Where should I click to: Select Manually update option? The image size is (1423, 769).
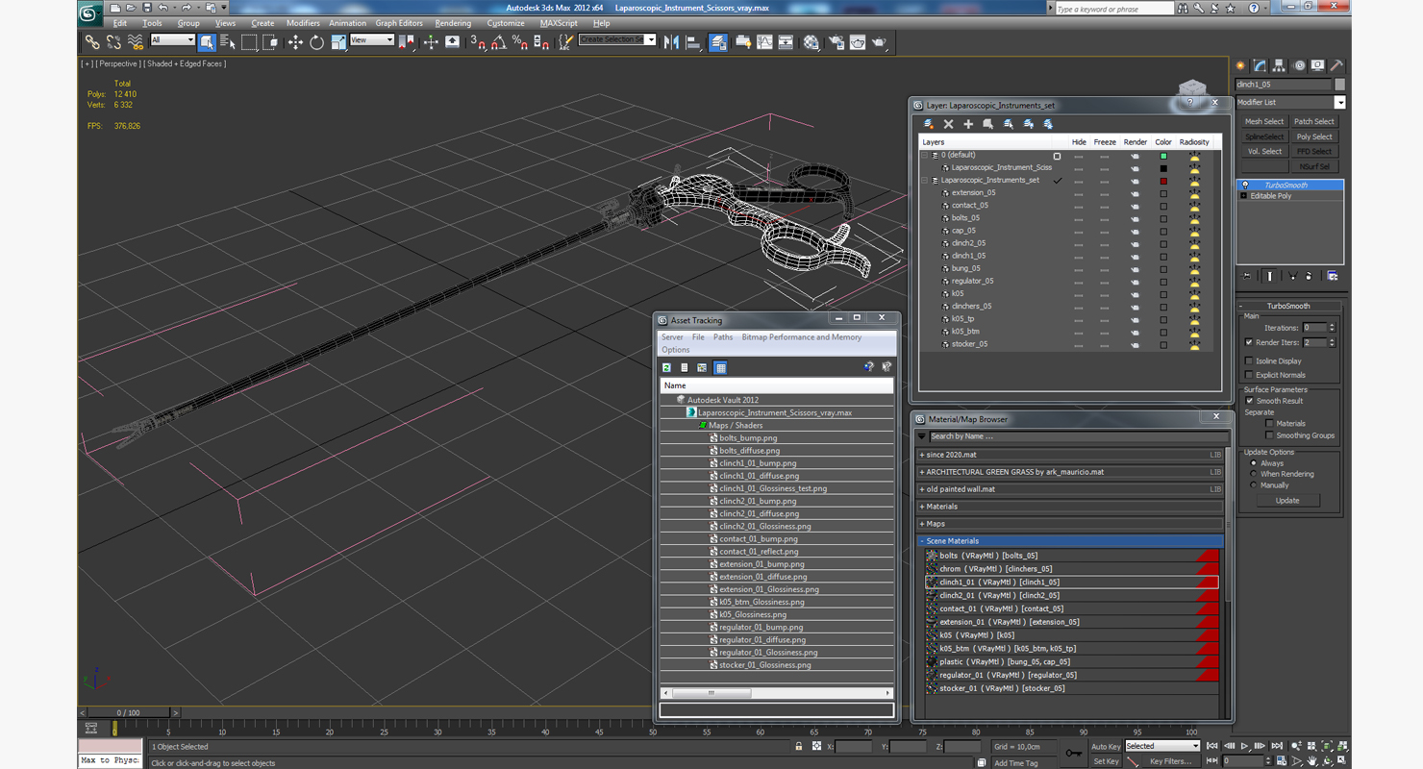tap(1253, 485)
